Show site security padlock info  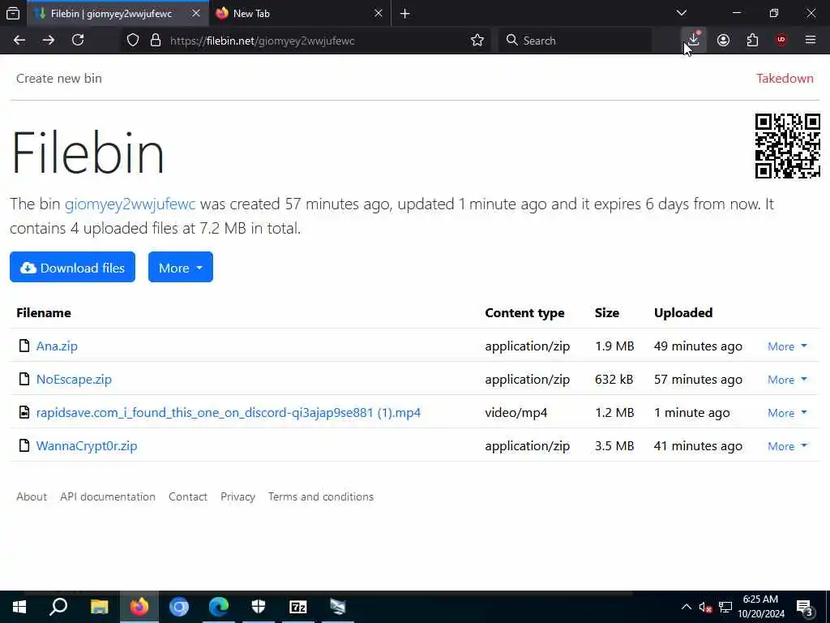click(x=155, y=41)
